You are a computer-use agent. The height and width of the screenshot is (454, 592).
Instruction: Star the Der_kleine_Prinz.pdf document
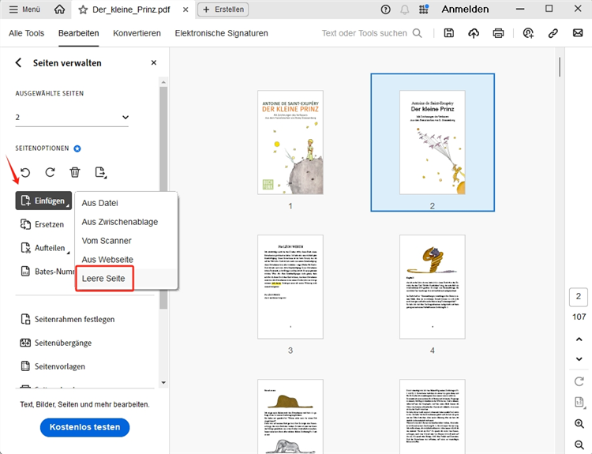tap(83, 9)
